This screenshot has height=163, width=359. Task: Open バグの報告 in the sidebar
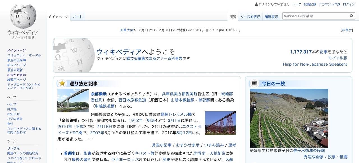(x=15, y=119)
